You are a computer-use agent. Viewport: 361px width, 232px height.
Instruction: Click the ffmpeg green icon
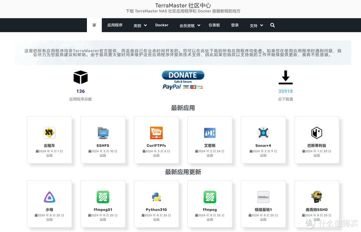(x=210, y=197)
